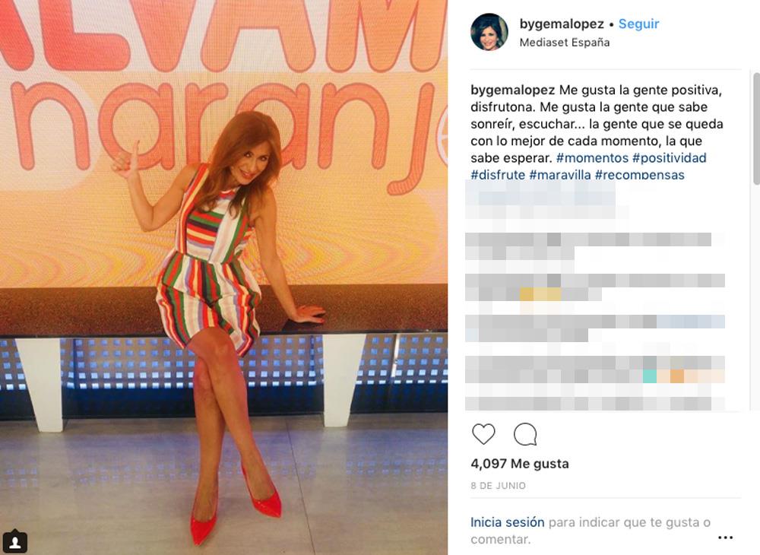Open the #maravilla hashtag

560,175
